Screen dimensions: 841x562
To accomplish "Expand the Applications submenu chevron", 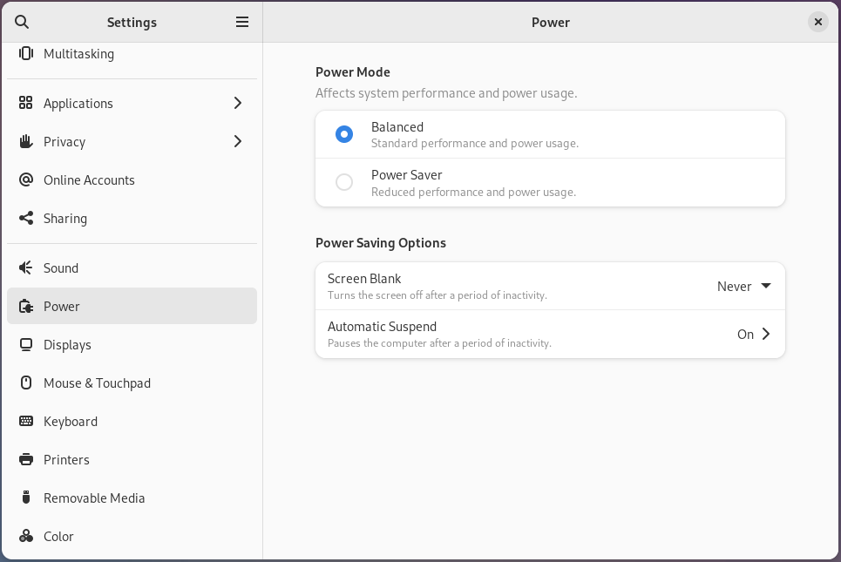I will tap(238, 104).
